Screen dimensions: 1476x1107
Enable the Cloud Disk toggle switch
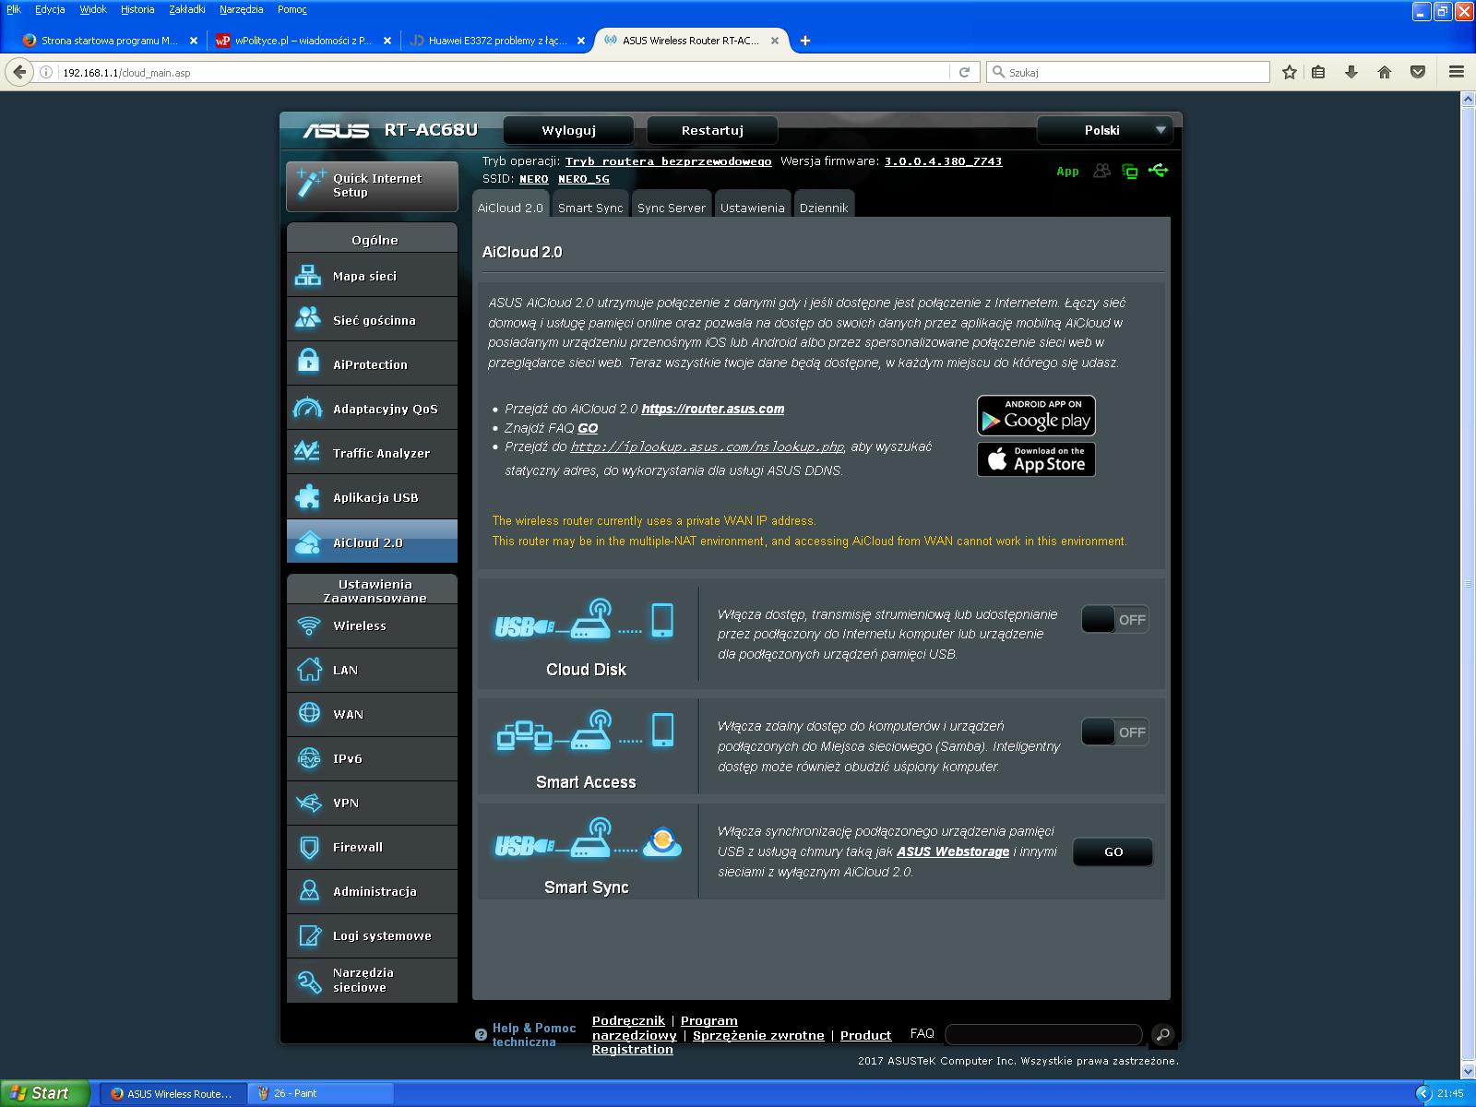coord(1114,620)
